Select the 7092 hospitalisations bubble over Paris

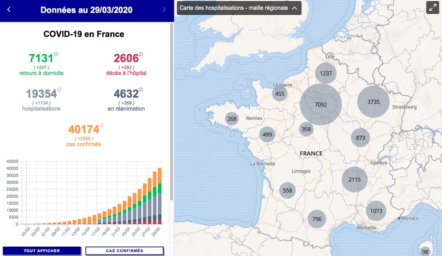[x=321, y=104]
